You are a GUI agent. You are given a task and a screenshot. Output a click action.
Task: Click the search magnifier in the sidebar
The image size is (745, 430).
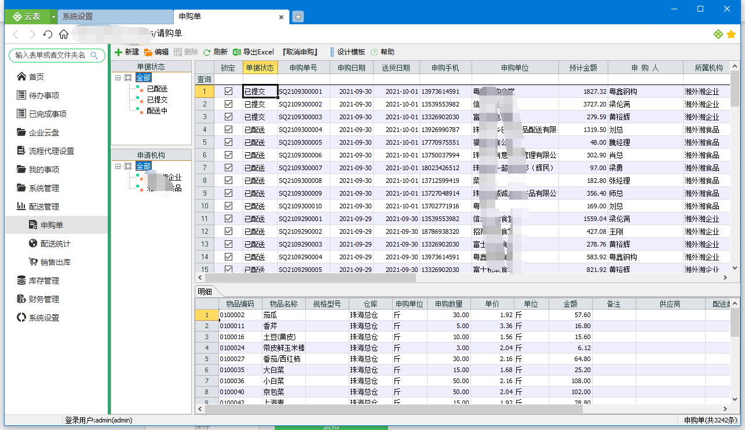94,55
